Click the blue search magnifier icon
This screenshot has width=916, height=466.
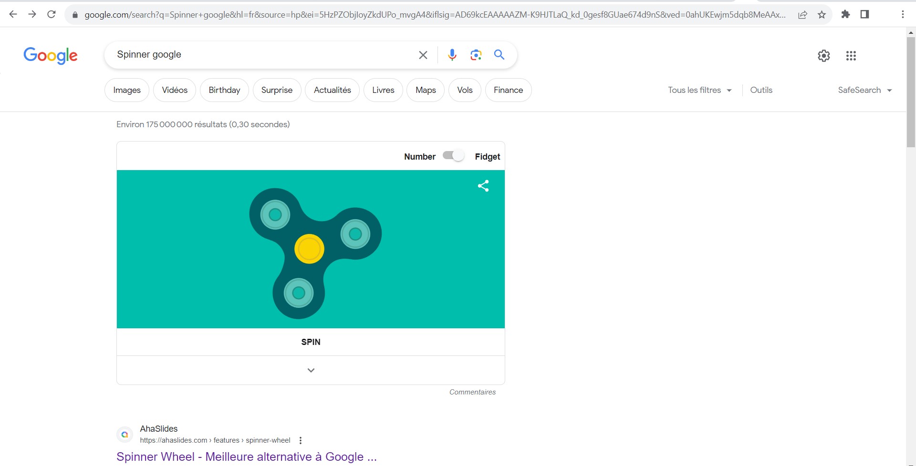coord(499,55)
